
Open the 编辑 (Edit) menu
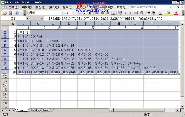27,7
